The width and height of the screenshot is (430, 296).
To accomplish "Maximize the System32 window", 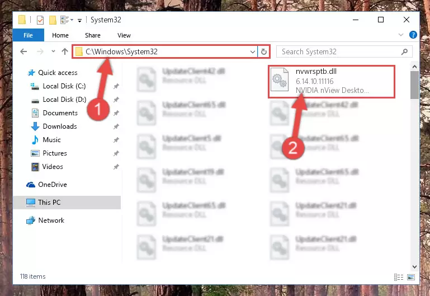I will [381, 20].
